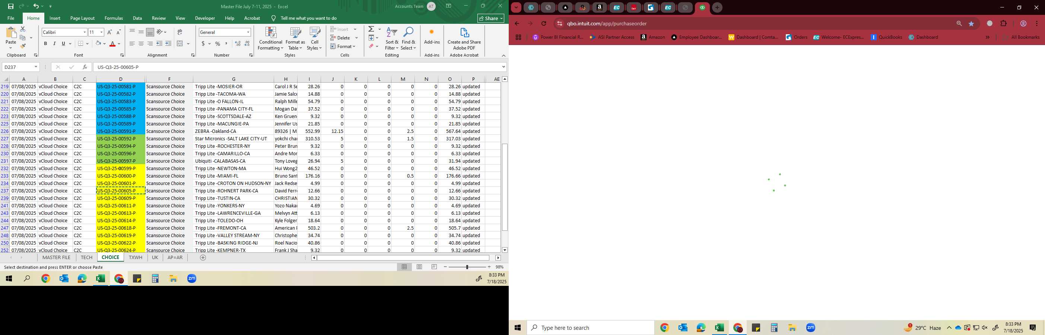Expand the General number format dropdown

click(248, 32)
